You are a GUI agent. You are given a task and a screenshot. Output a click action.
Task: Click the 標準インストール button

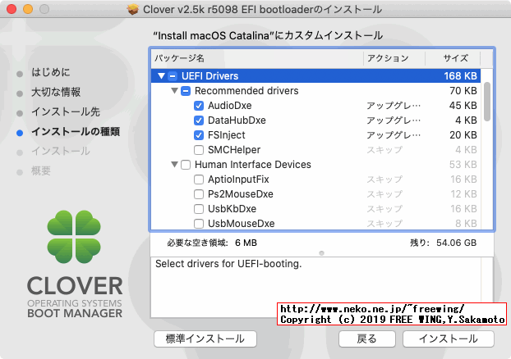coord(205,339)
